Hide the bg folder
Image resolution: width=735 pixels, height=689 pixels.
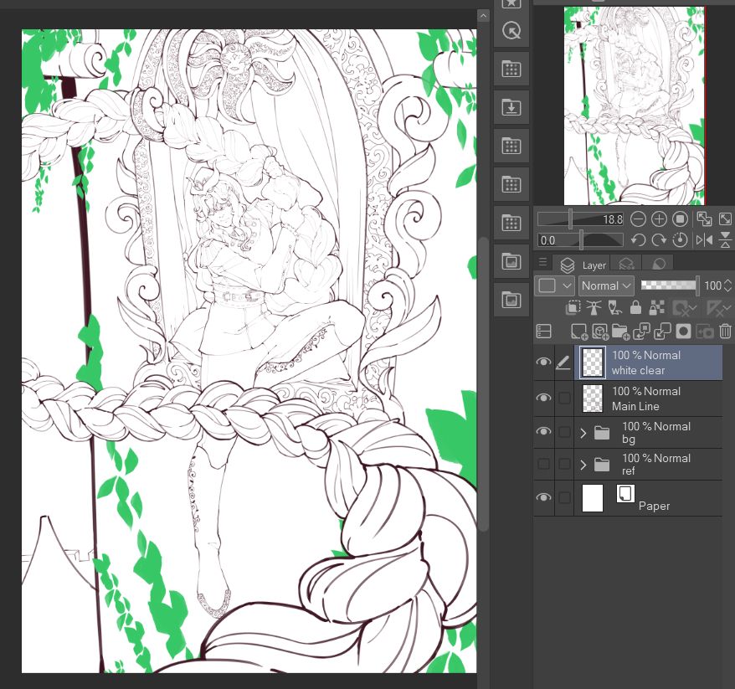click(544, 431)
